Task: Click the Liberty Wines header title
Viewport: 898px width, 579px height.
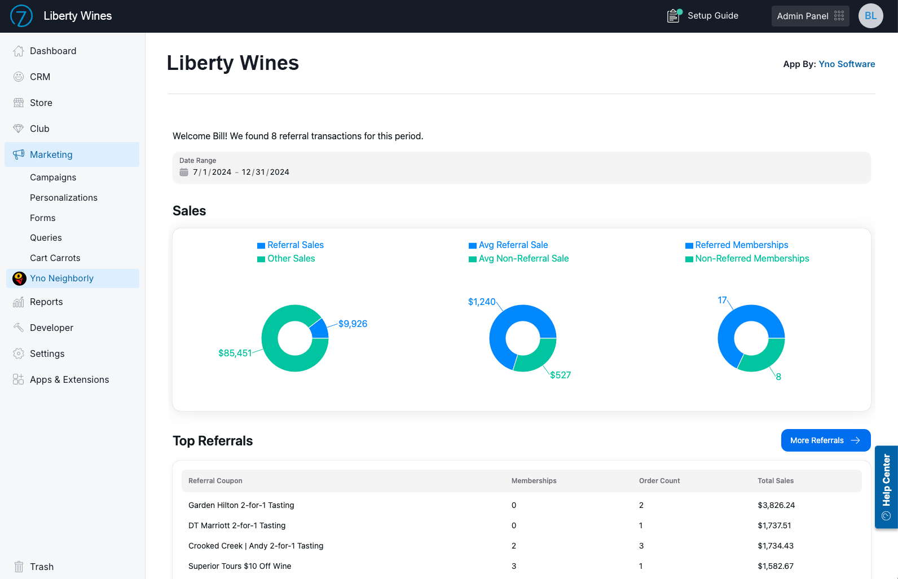Action: 78,16
